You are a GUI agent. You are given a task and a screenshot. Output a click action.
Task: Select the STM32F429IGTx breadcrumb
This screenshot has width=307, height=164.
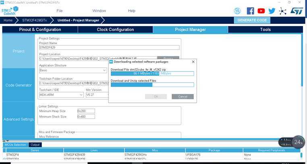coord(34,20)
